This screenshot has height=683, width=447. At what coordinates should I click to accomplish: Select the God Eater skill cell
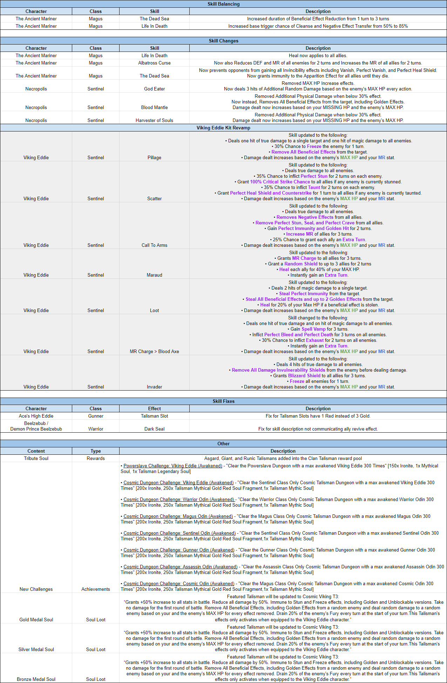[x=154, y=89]
